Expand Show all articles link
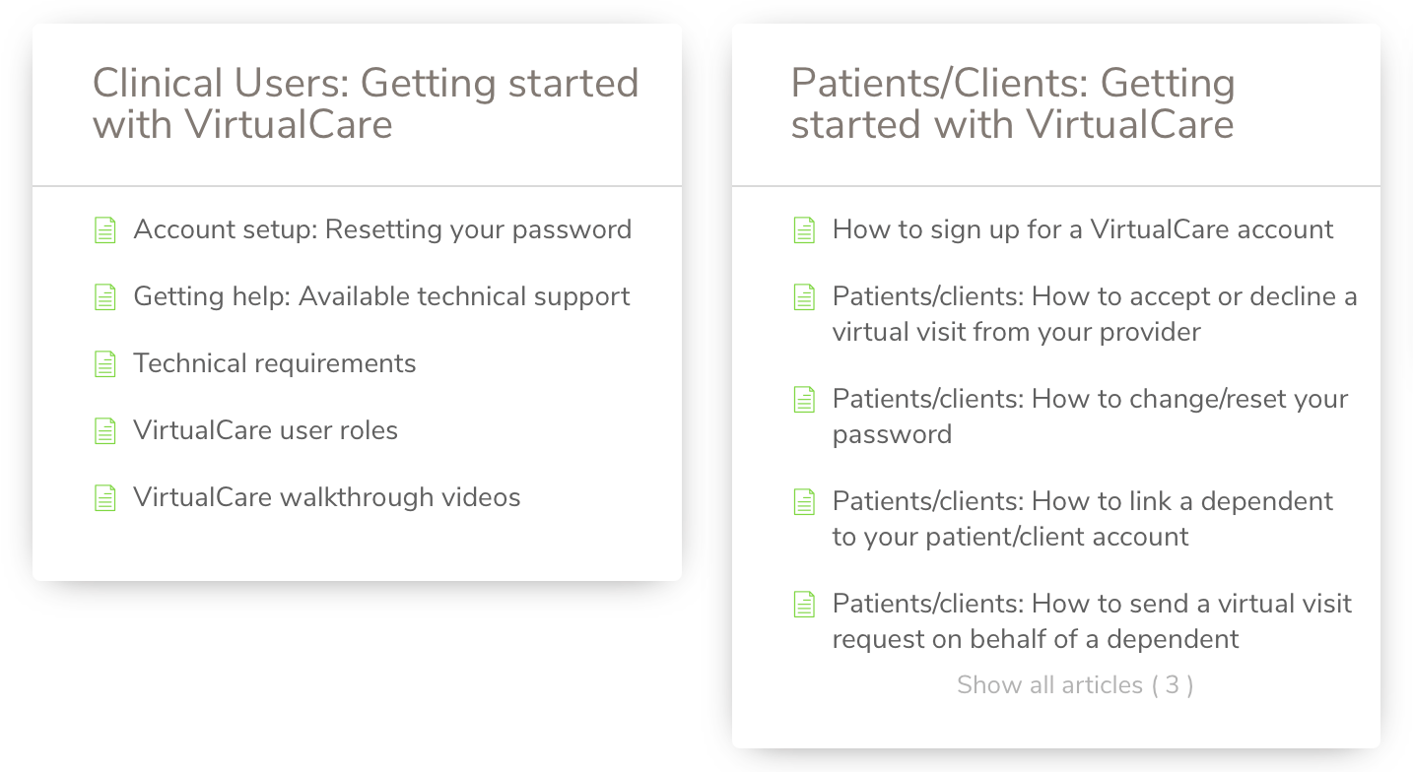The image size is (1413, 772). click(x=1075, y=685)
